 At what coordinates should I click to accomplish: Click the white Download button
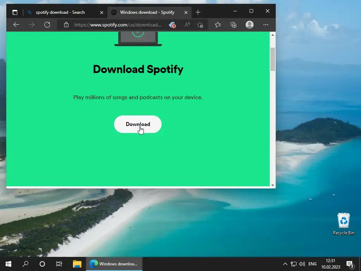tap(138, 124)
